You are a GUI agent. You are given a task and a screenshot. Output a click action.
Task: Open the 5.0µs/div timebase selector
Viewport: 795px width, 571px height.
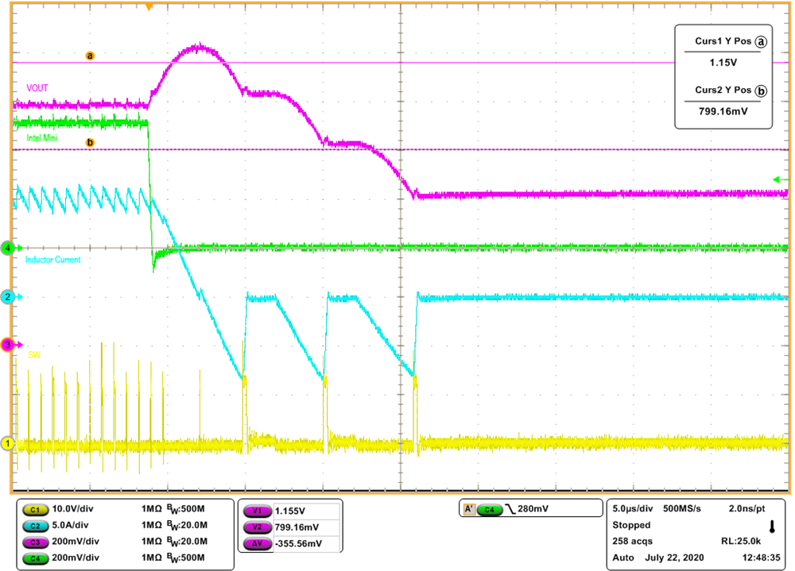click(x=634, y=507)
